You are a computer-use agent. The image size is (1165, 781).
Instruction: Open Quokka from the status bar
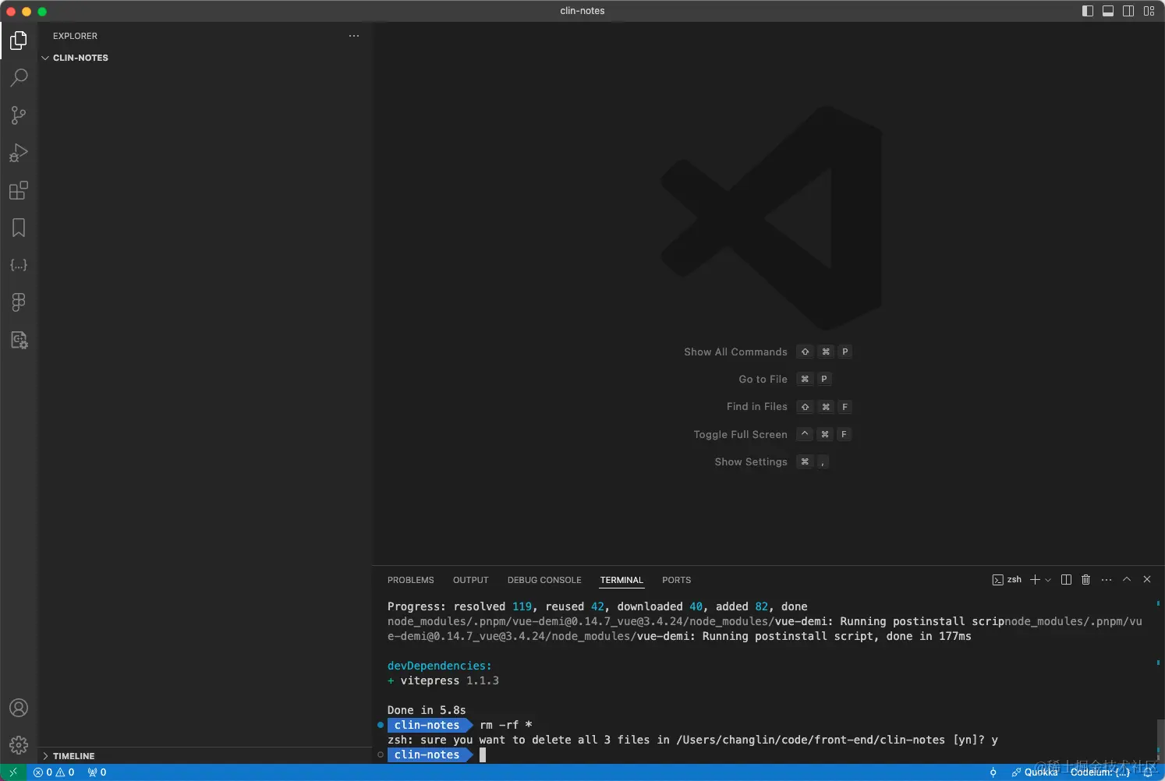[x=1040, y=772]
